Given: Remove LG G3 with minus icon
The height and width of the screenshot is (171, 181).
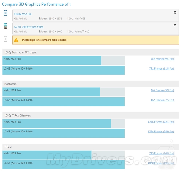Looking at the screenshot, I should [175, 25].
